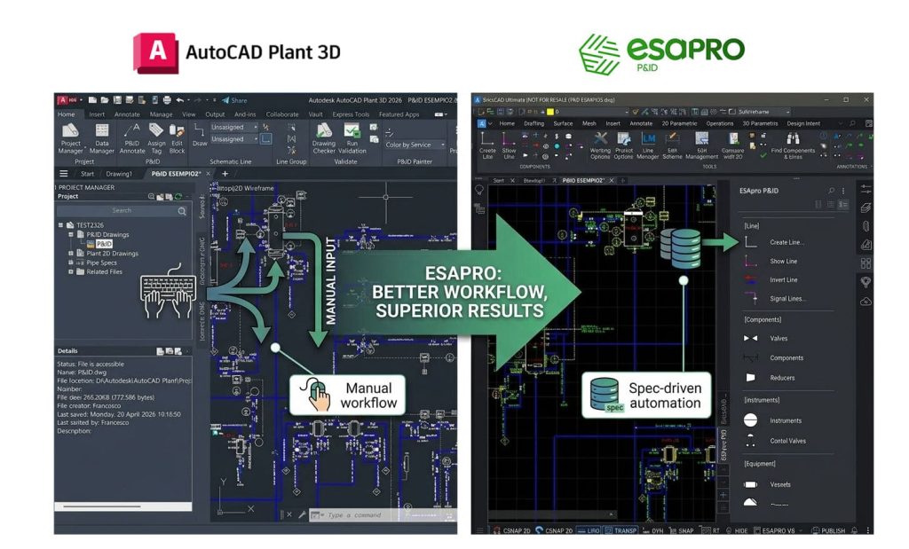Image resolution: width=909 pixels, height=549 pixels.
Task: Expand the Related Files tree node
Action: (x=71, y=271)
